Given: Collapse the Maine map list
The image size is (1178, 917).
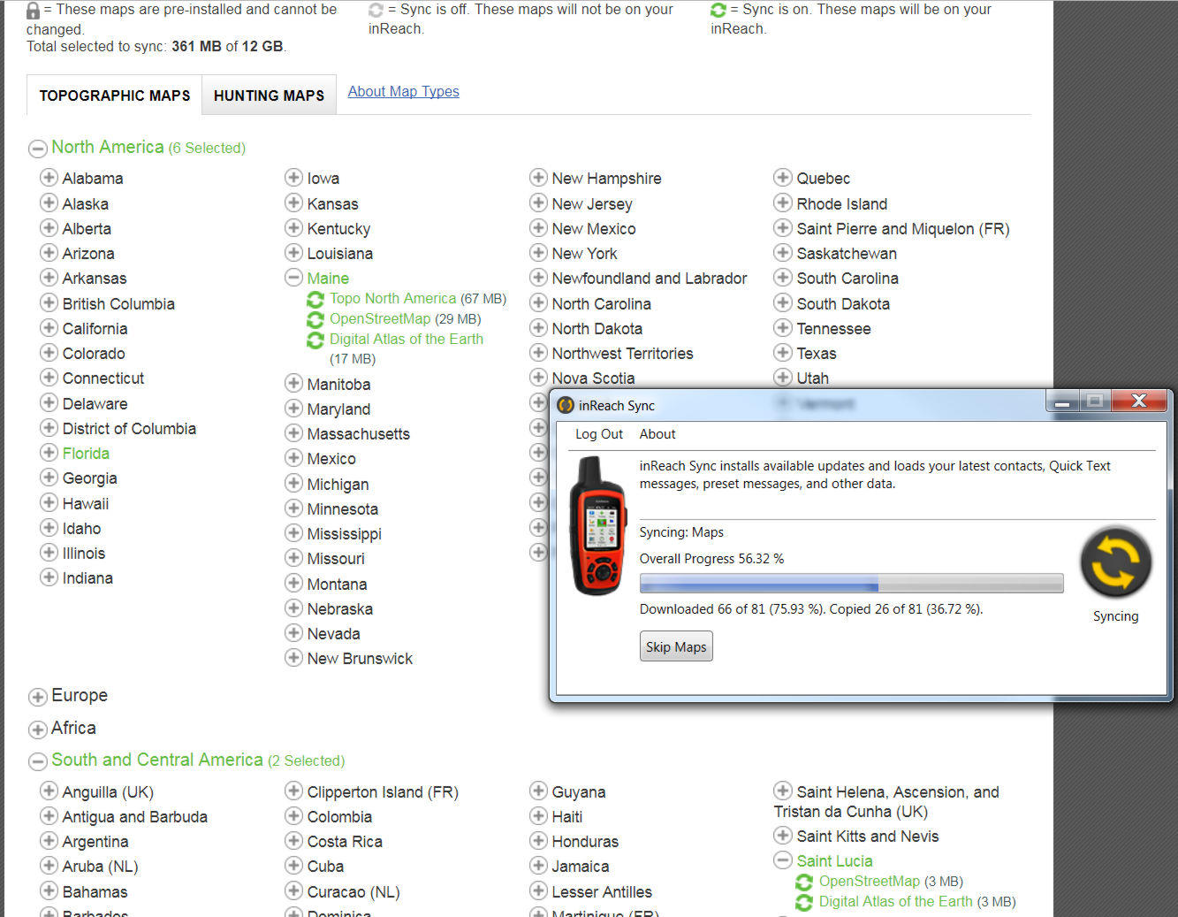Looking at the screenshot, I should point(293,278).
